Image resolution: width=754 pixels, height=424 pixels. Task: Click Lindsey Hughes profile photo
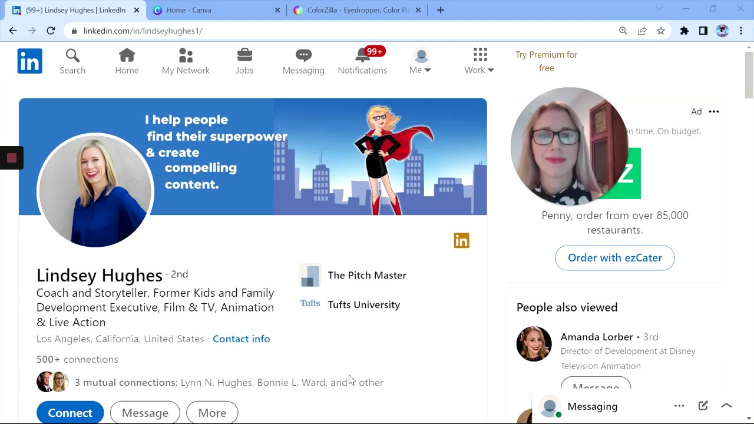coord(95,191)
